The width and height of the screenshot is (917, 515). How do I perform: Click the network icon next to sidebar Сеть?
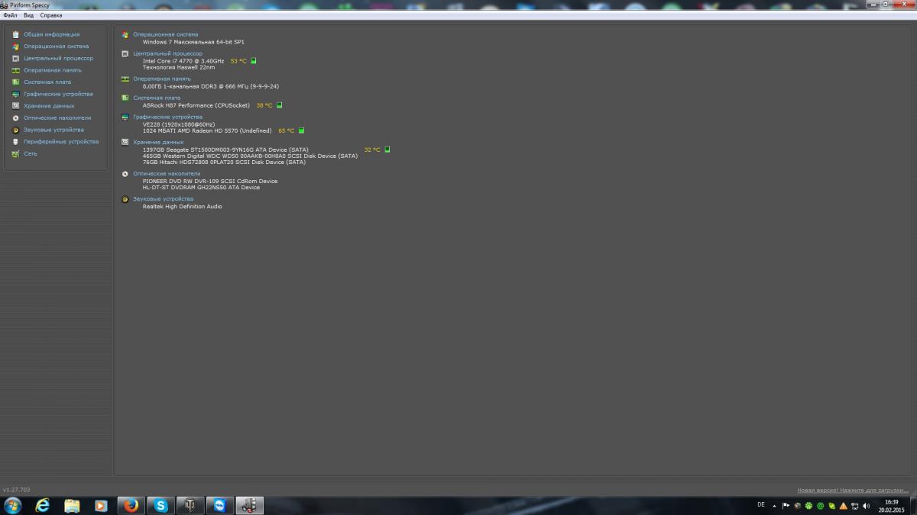point(15,153)
